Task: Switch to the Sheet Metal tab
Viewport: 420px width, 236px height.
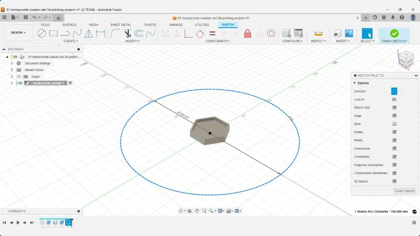Action: click(120, 24)
